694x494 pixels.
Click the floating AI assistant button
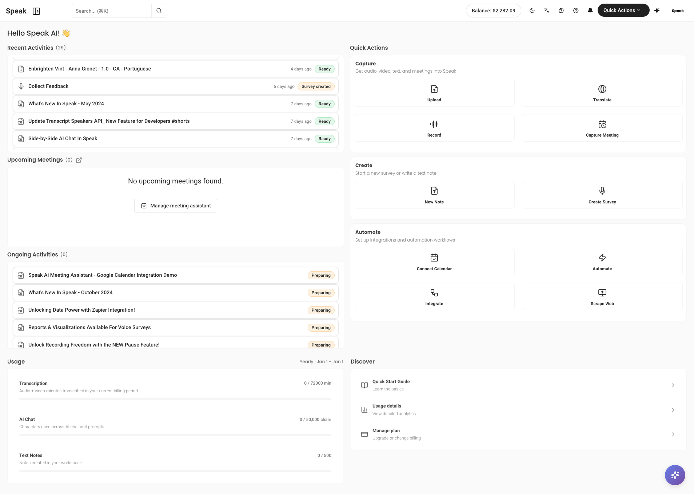click(x=675, y=475)
